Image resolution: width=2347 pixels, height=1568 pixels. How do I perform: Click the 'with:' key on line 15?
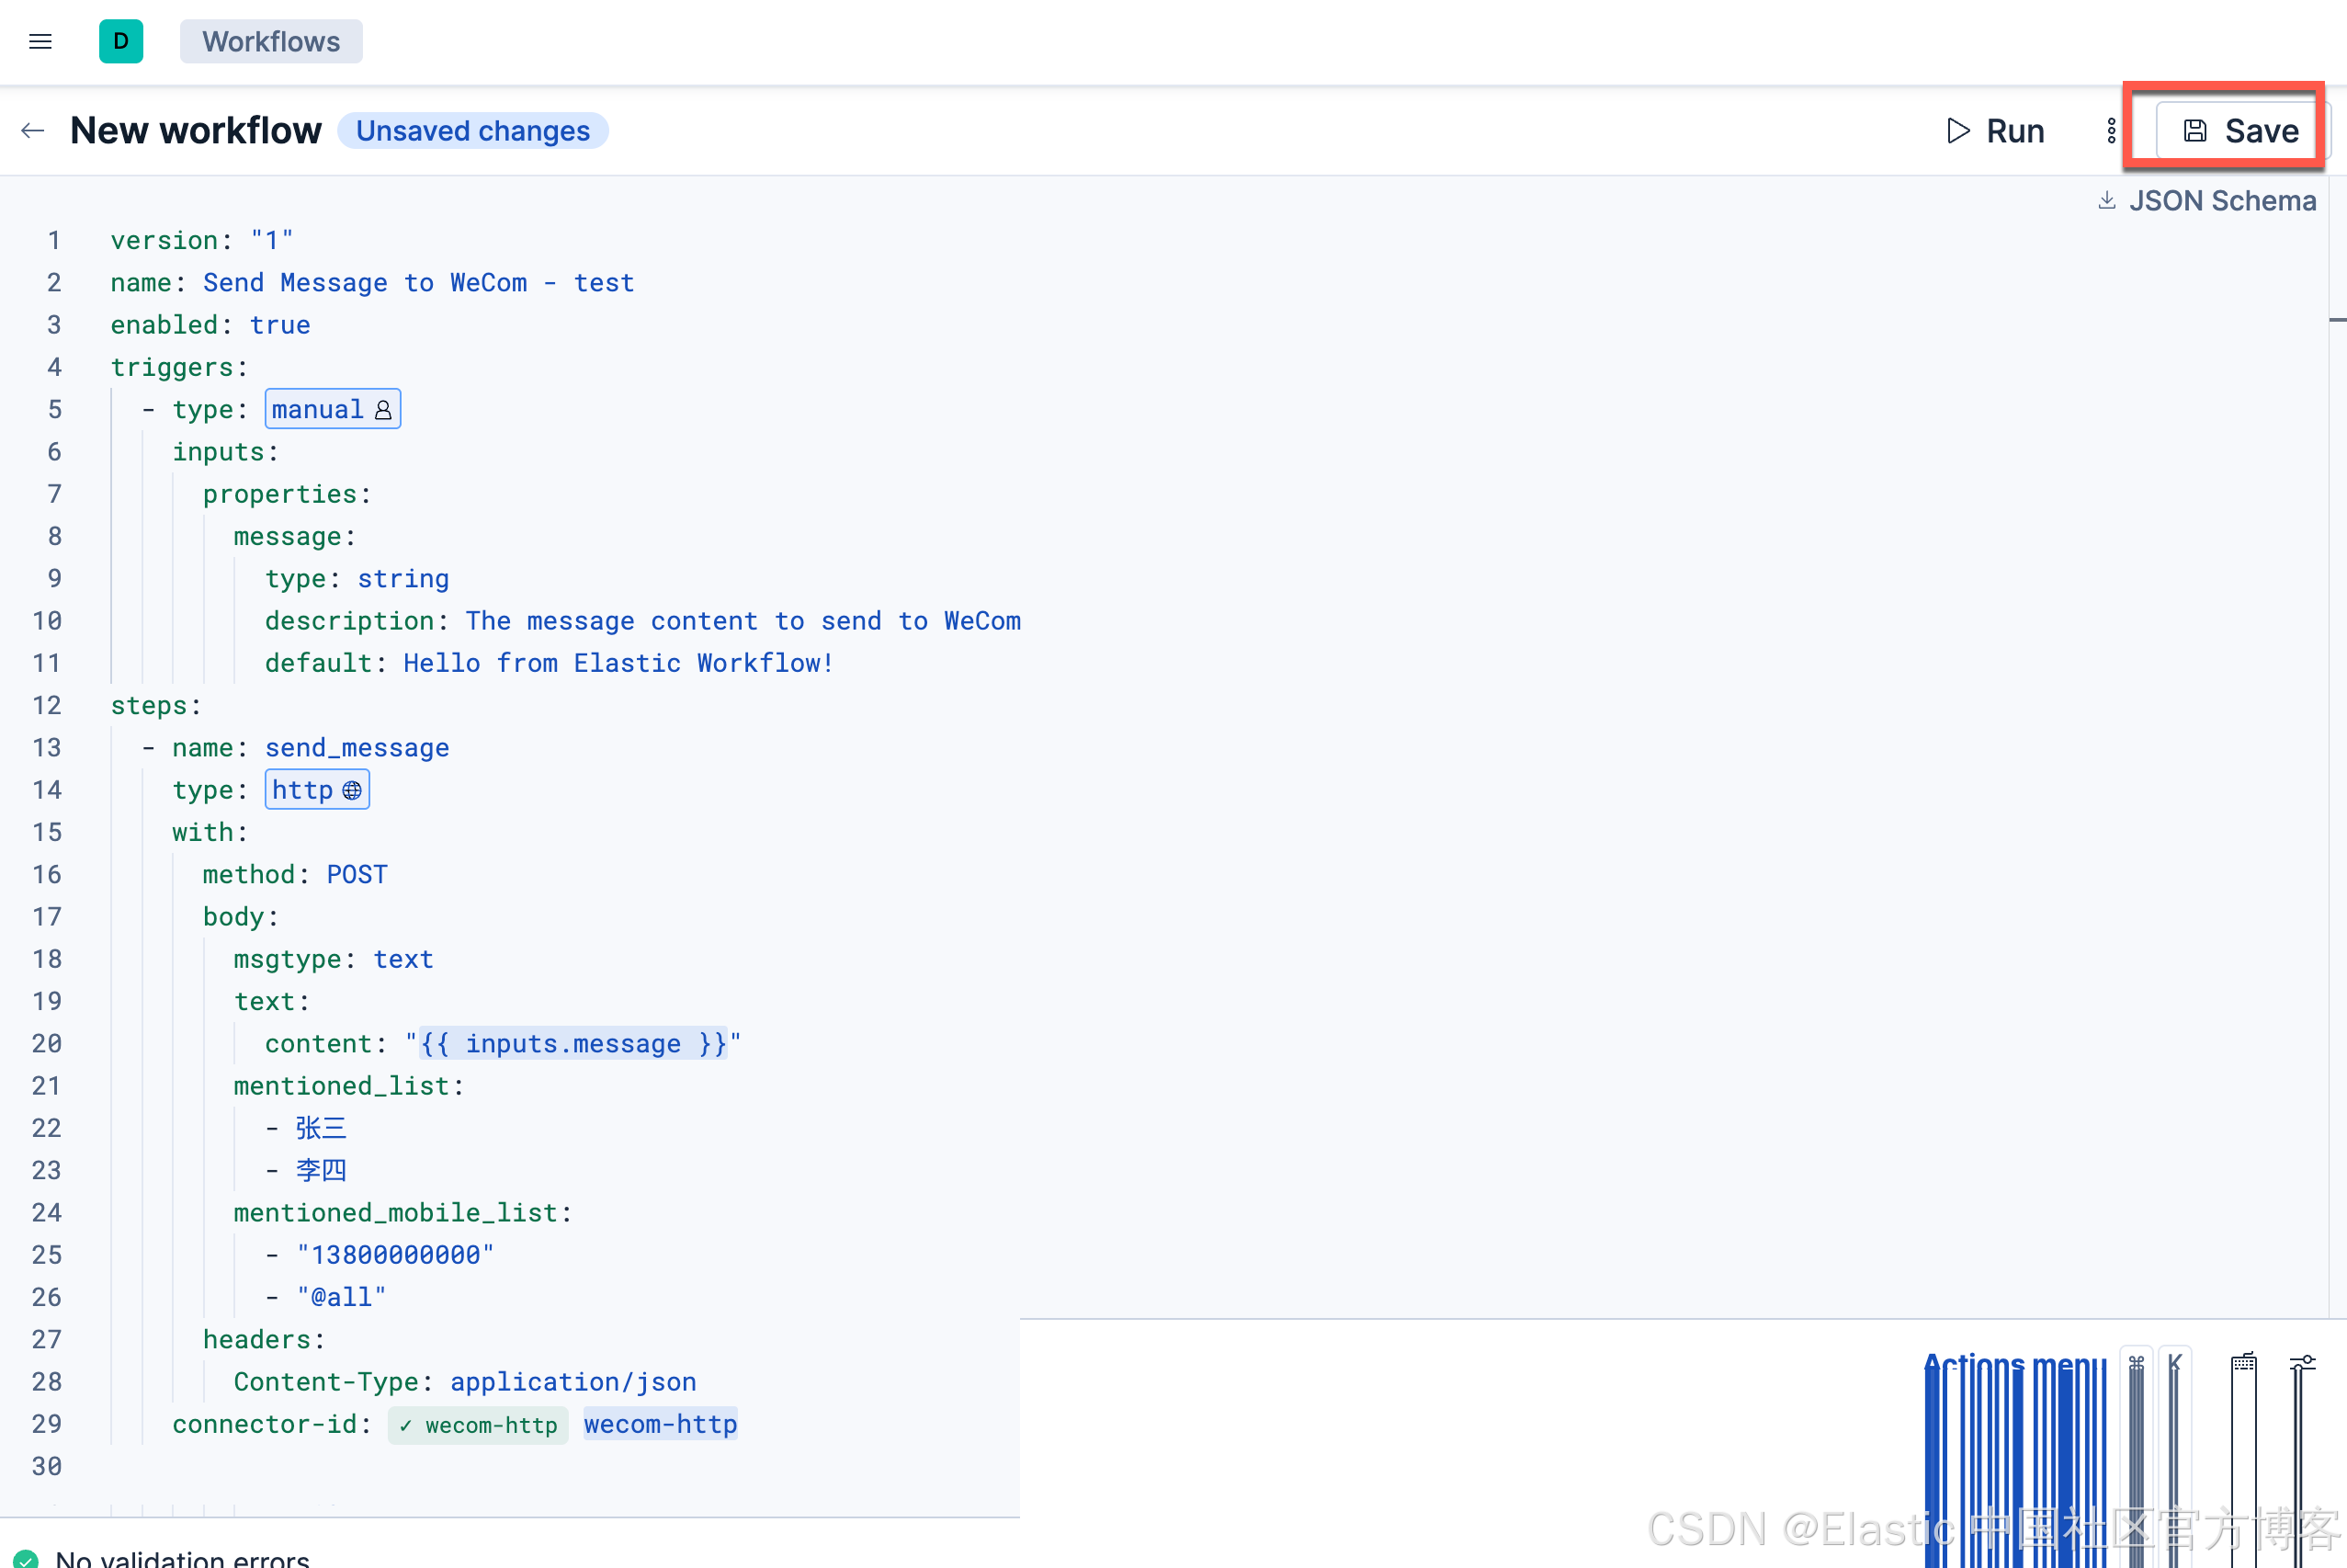click(x=210, y=832)
